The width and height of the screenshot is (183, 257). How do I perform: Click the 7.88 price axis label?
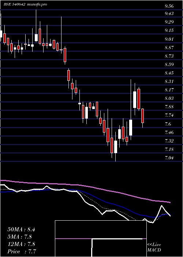169,107
